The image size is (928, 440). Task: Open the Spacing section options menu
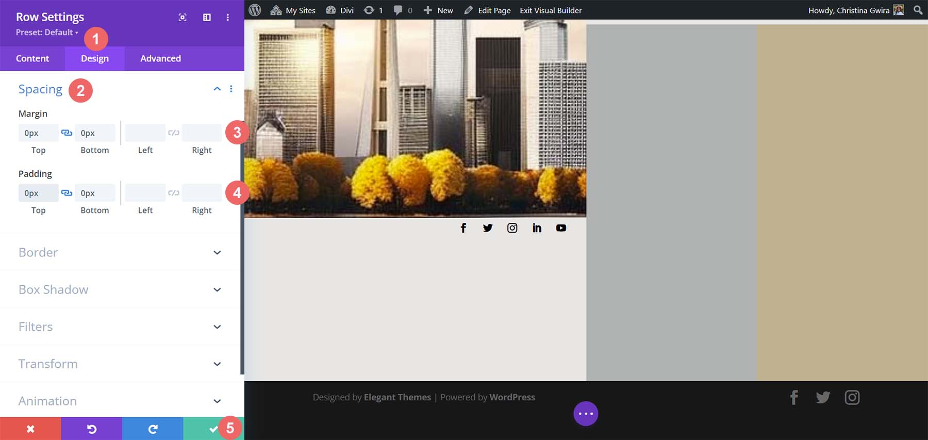point(231,89)
